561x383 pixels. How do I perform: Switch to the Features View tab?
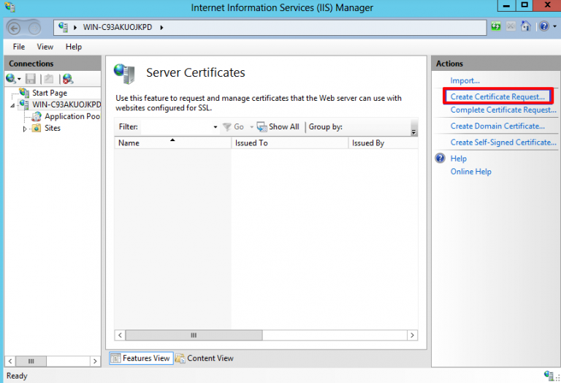[x=141, y=358]
